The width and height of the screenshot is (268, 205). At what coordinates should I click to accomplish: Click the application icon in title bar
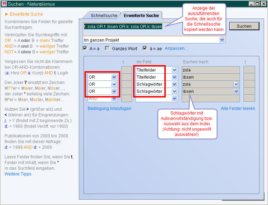[4, 4]
